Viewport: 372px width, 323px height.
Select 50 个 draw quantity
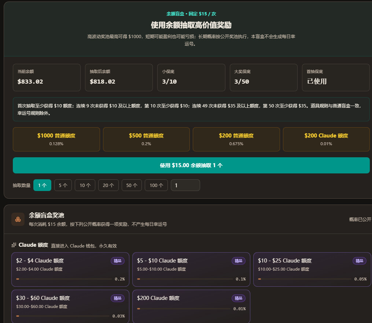click(x=132, y=186)
